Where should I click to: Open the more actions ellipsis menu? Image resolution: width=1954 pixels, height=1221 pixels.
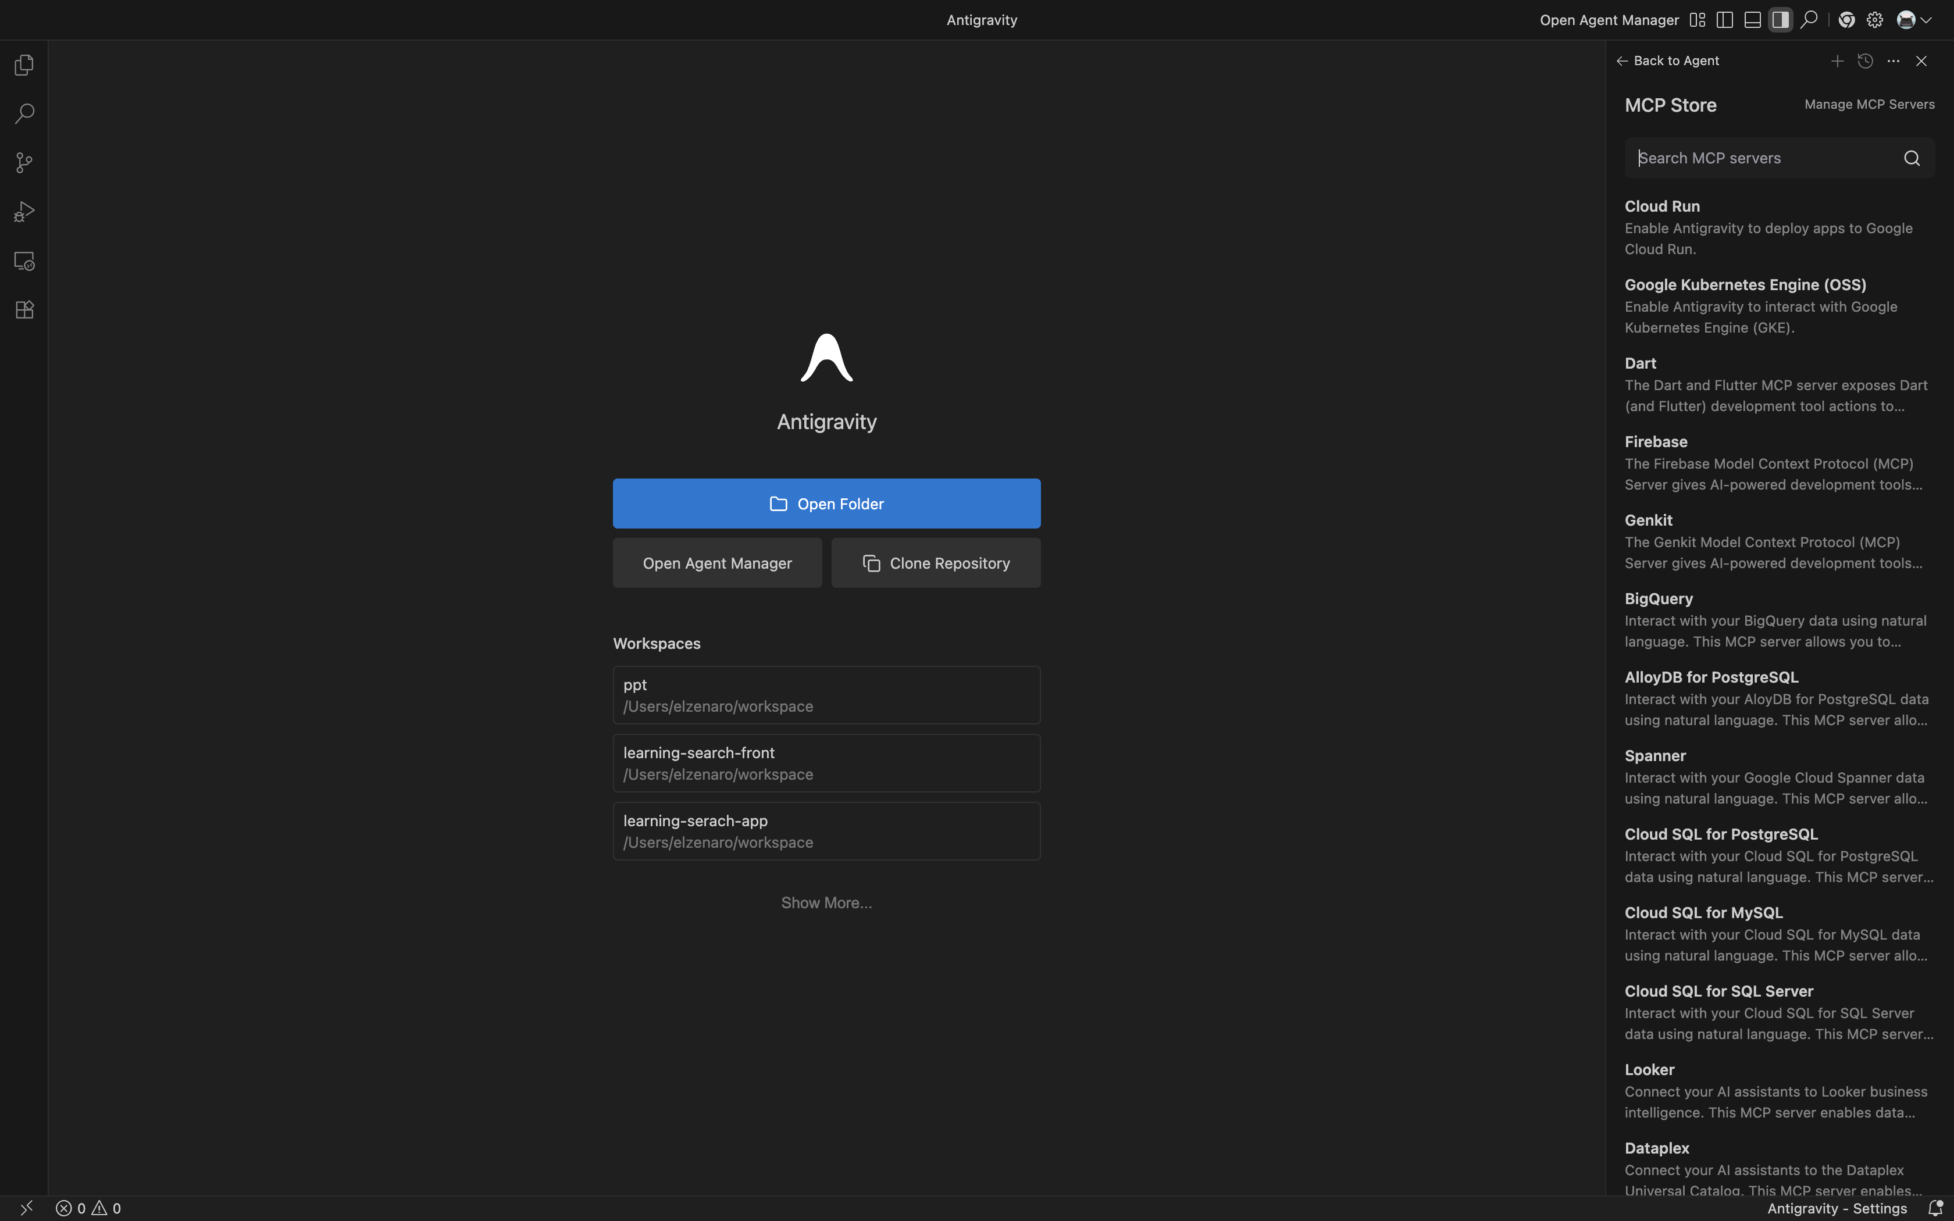[x=1894, y=60]
